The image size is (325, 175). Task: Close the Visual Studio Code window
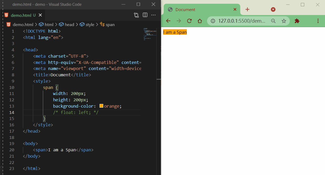coord(153,4)
